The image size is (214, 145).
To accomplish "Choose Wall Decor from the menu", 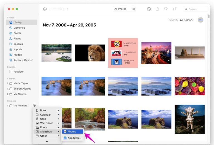I will point(47,123).
